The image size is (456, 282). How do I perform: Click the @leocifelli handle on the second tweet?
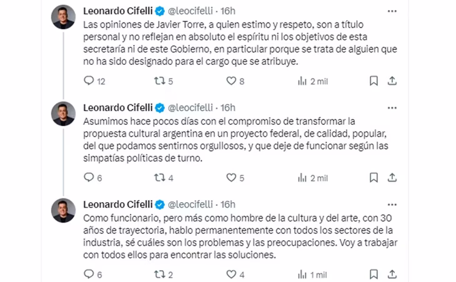pos(192,107)
